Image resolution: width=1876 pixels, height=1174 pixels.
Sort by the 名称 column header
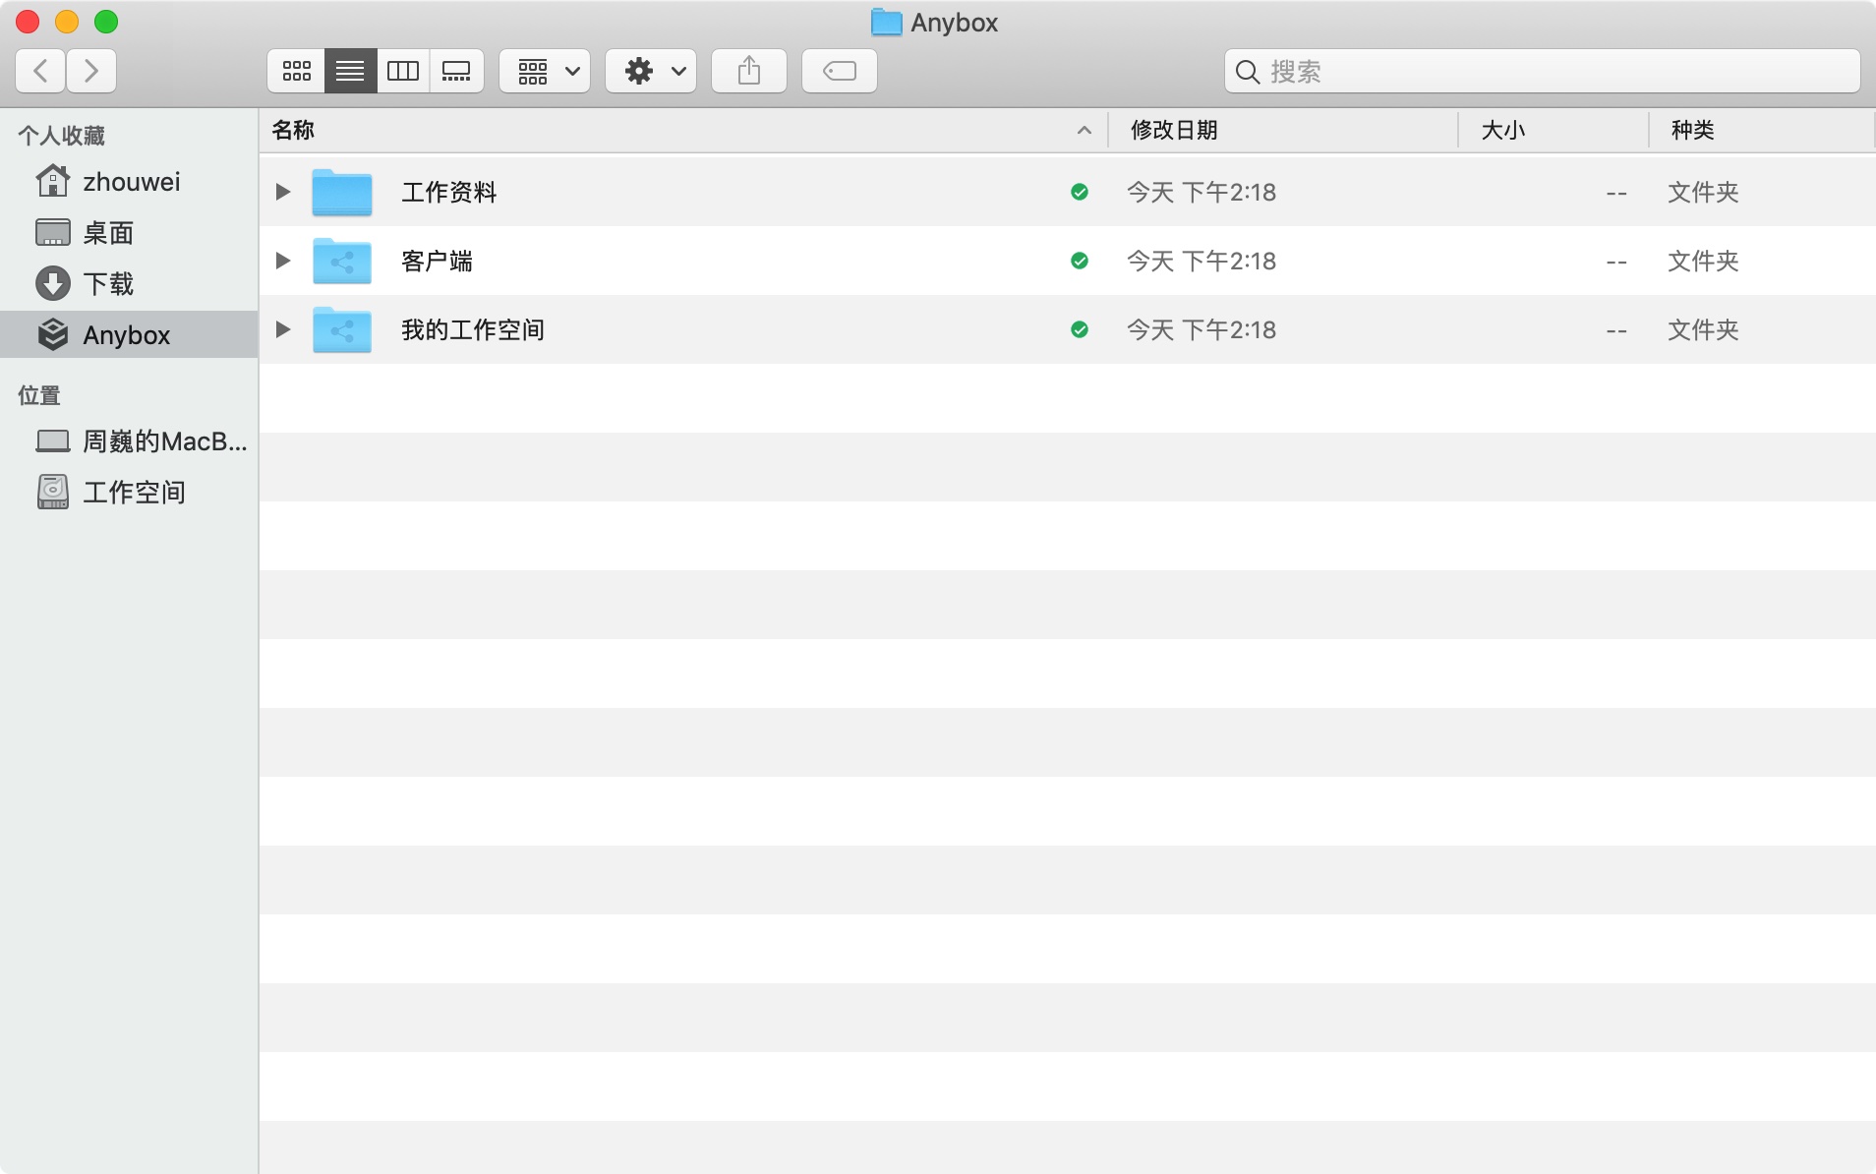coord(683,130)
